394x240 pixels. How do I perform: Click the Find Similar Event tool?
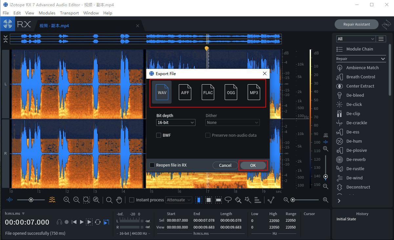coord(271,200)
